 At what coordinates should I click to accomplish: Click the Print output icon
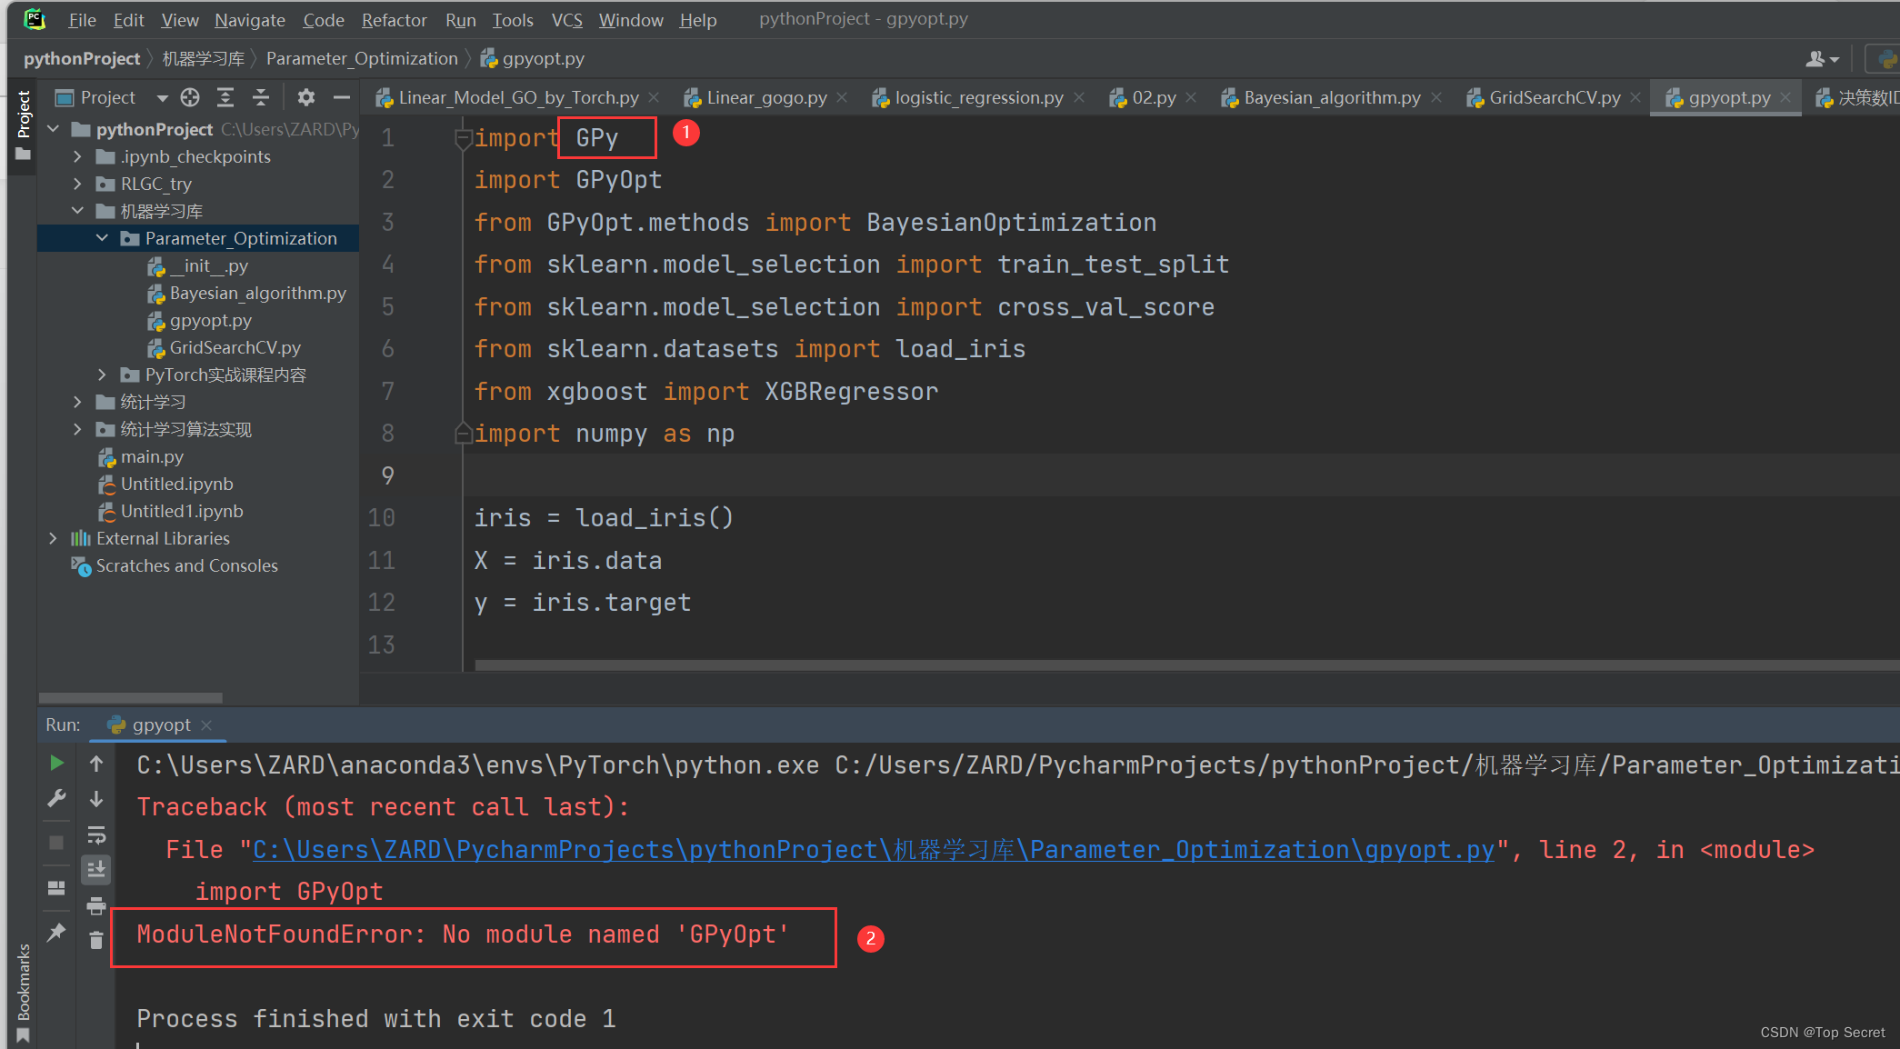[95, 905]
